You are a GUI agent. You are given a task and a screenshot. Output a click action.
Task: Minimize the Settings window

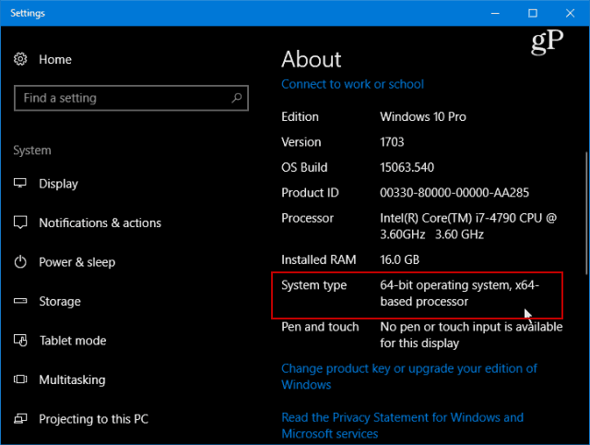point(495,13)
